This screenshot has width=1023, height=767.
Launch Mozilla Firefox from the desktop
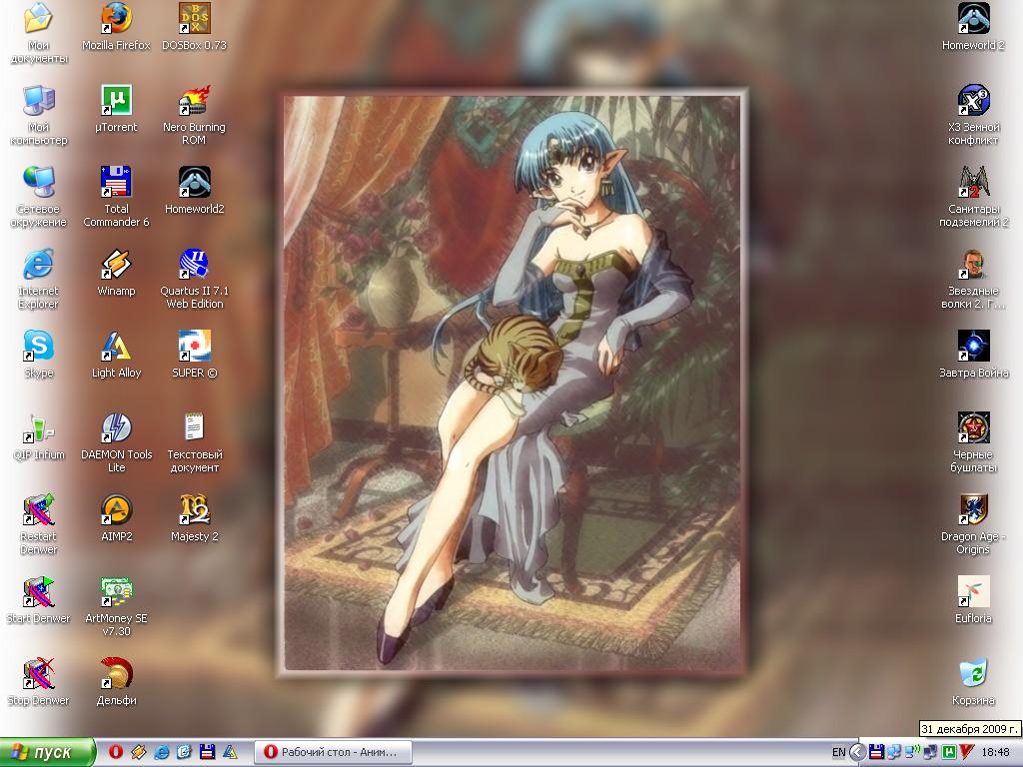point(116,27)
